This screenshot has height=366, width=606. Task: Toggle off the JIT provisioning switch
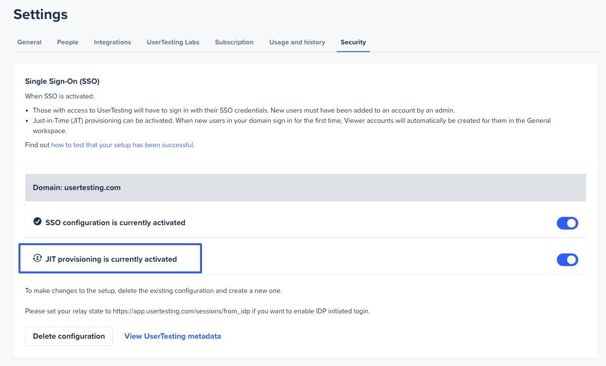pyautogui.click(x=567, y=260)
